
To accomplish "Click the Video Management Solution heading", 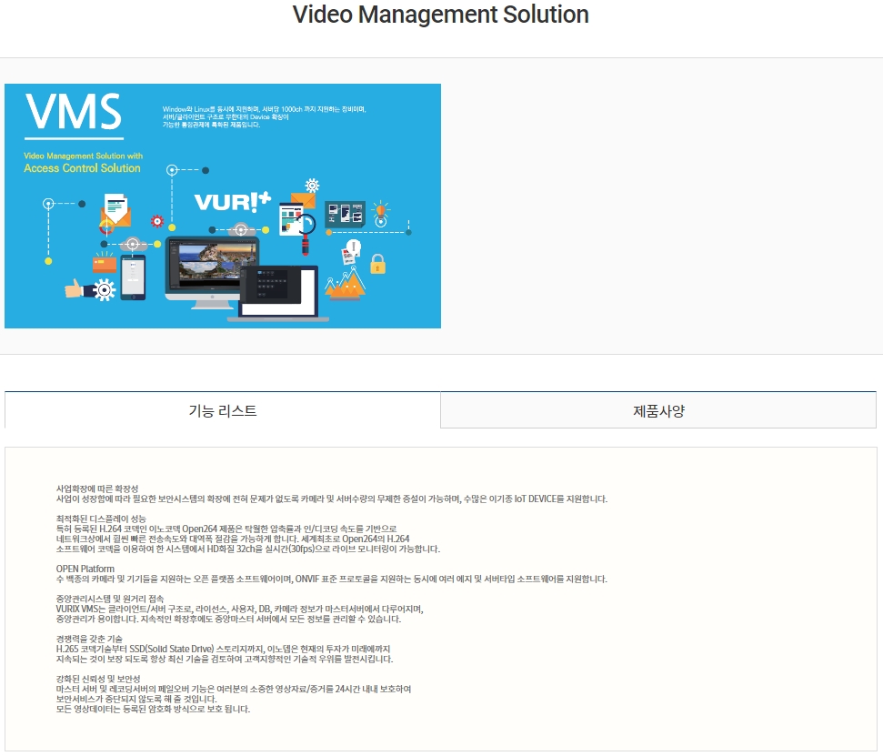I will (x=441, y=15).
